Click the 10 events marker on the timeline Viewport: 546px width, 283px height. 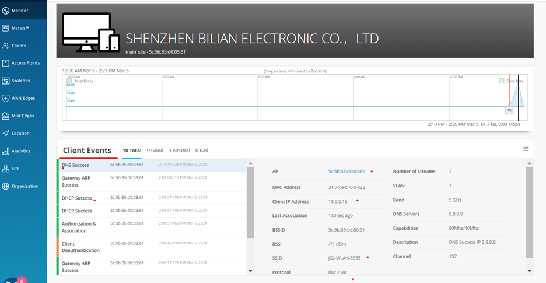point(509,110)
